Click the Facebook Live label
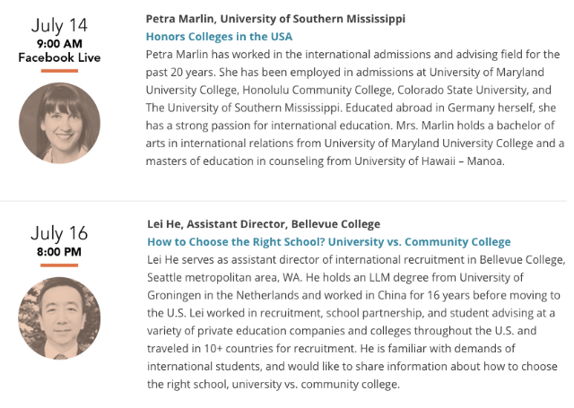Viewport: 574px width, 408px height. click(59, 57)
